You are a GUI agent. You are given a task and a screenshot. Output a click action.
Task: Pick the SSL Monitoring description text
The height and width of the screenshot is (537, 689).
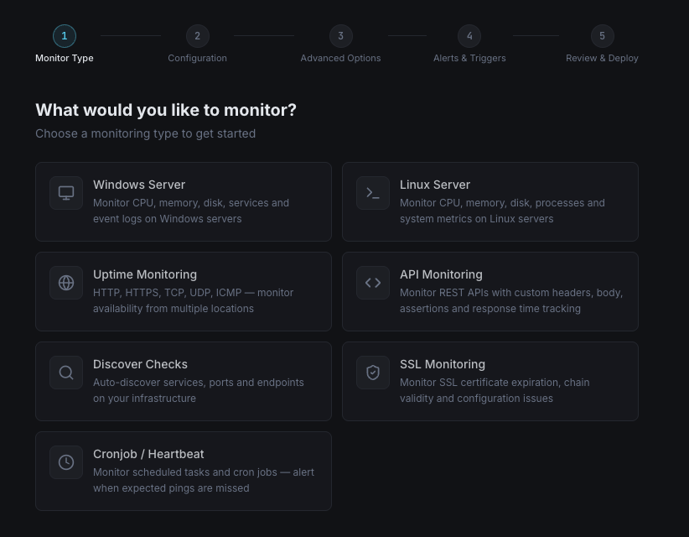click(494, 390)
